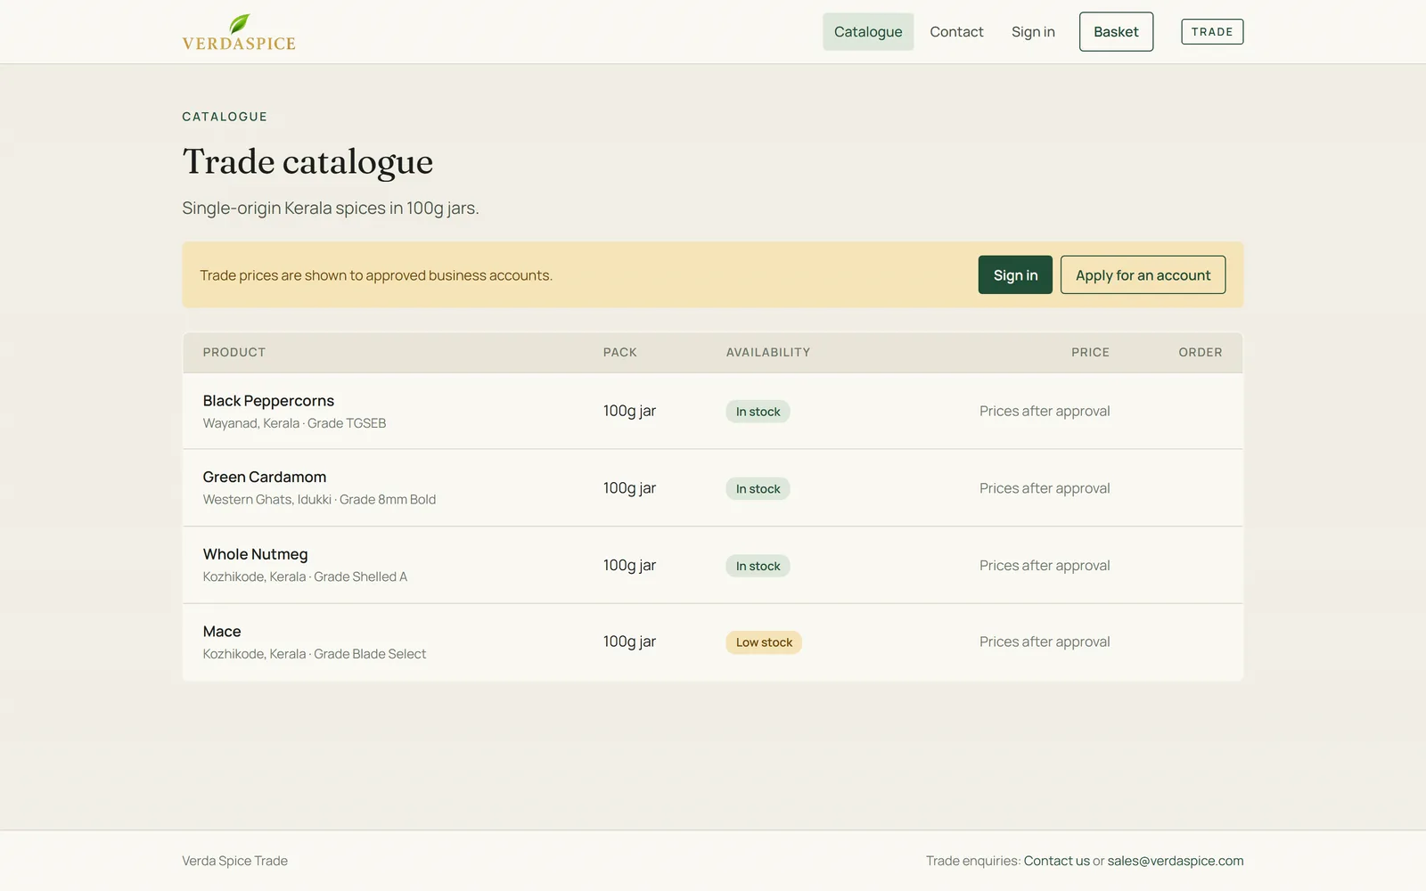Click the CATALOGUE label above the heading
The height and width of the screenshot is (891, 1426).
225,117
